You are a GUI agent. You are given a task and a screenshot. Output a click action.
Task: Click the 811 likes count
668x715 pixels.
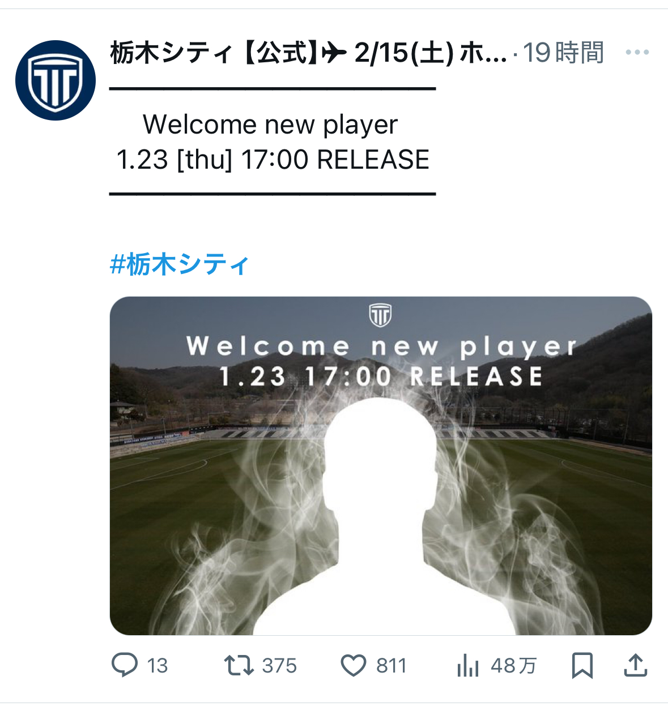tap(392, 666)
